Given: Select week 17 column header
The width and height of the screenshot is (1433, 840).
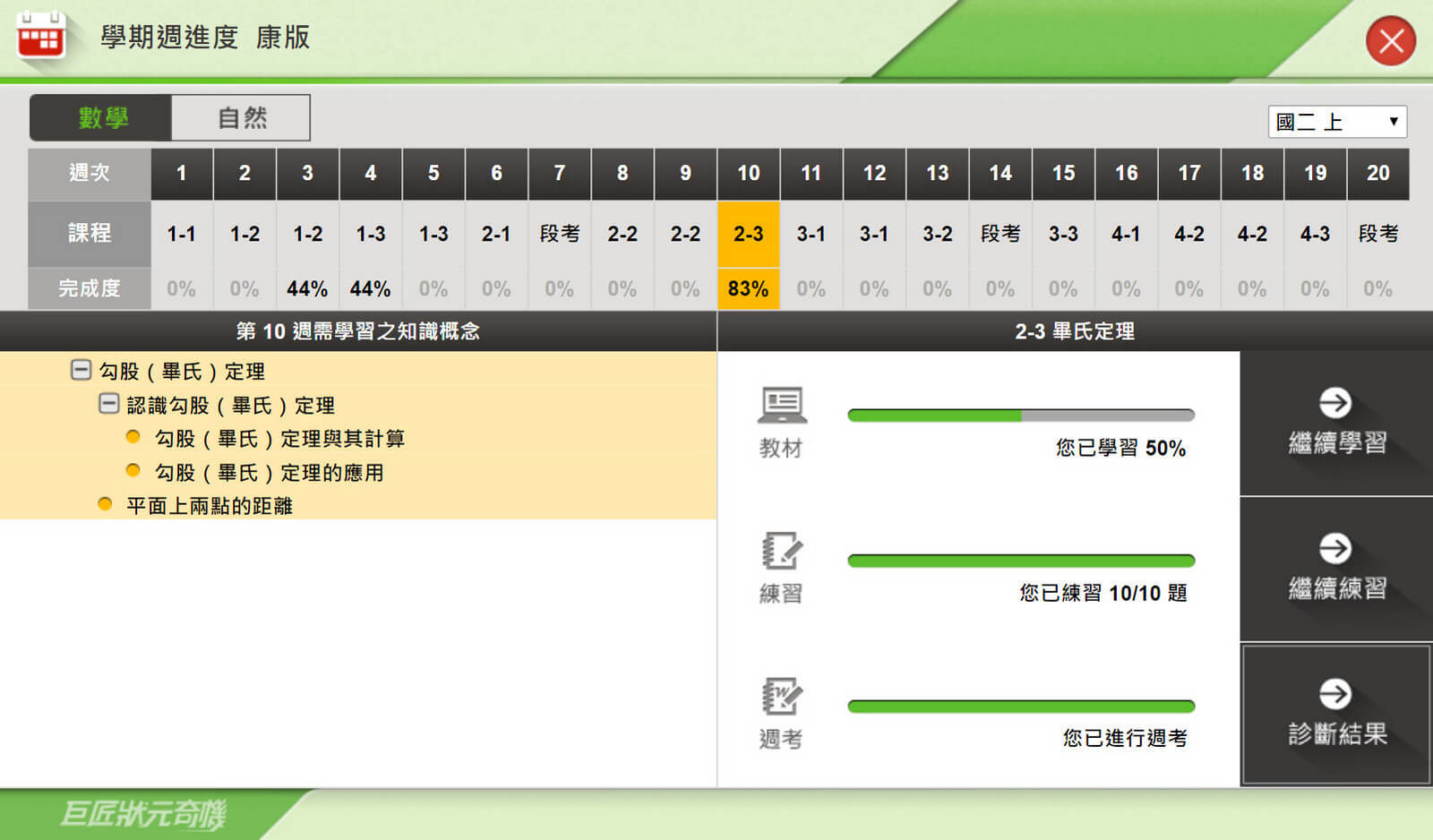Looking at the screenshot, I should 1189,174.
